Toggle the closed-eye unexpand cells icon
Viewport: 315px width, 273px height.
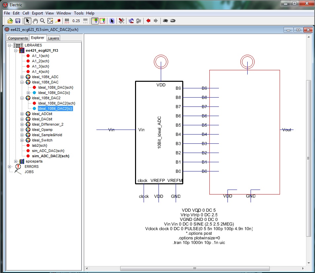[173, 21]
